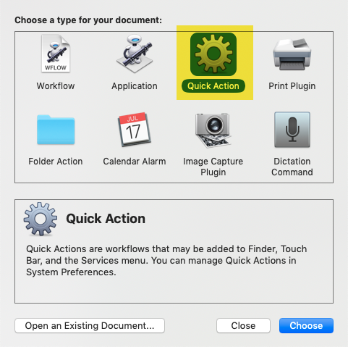Select the Image Capture Plugin camera icon
Screen dimensions: 348x347
coord(213,130)
